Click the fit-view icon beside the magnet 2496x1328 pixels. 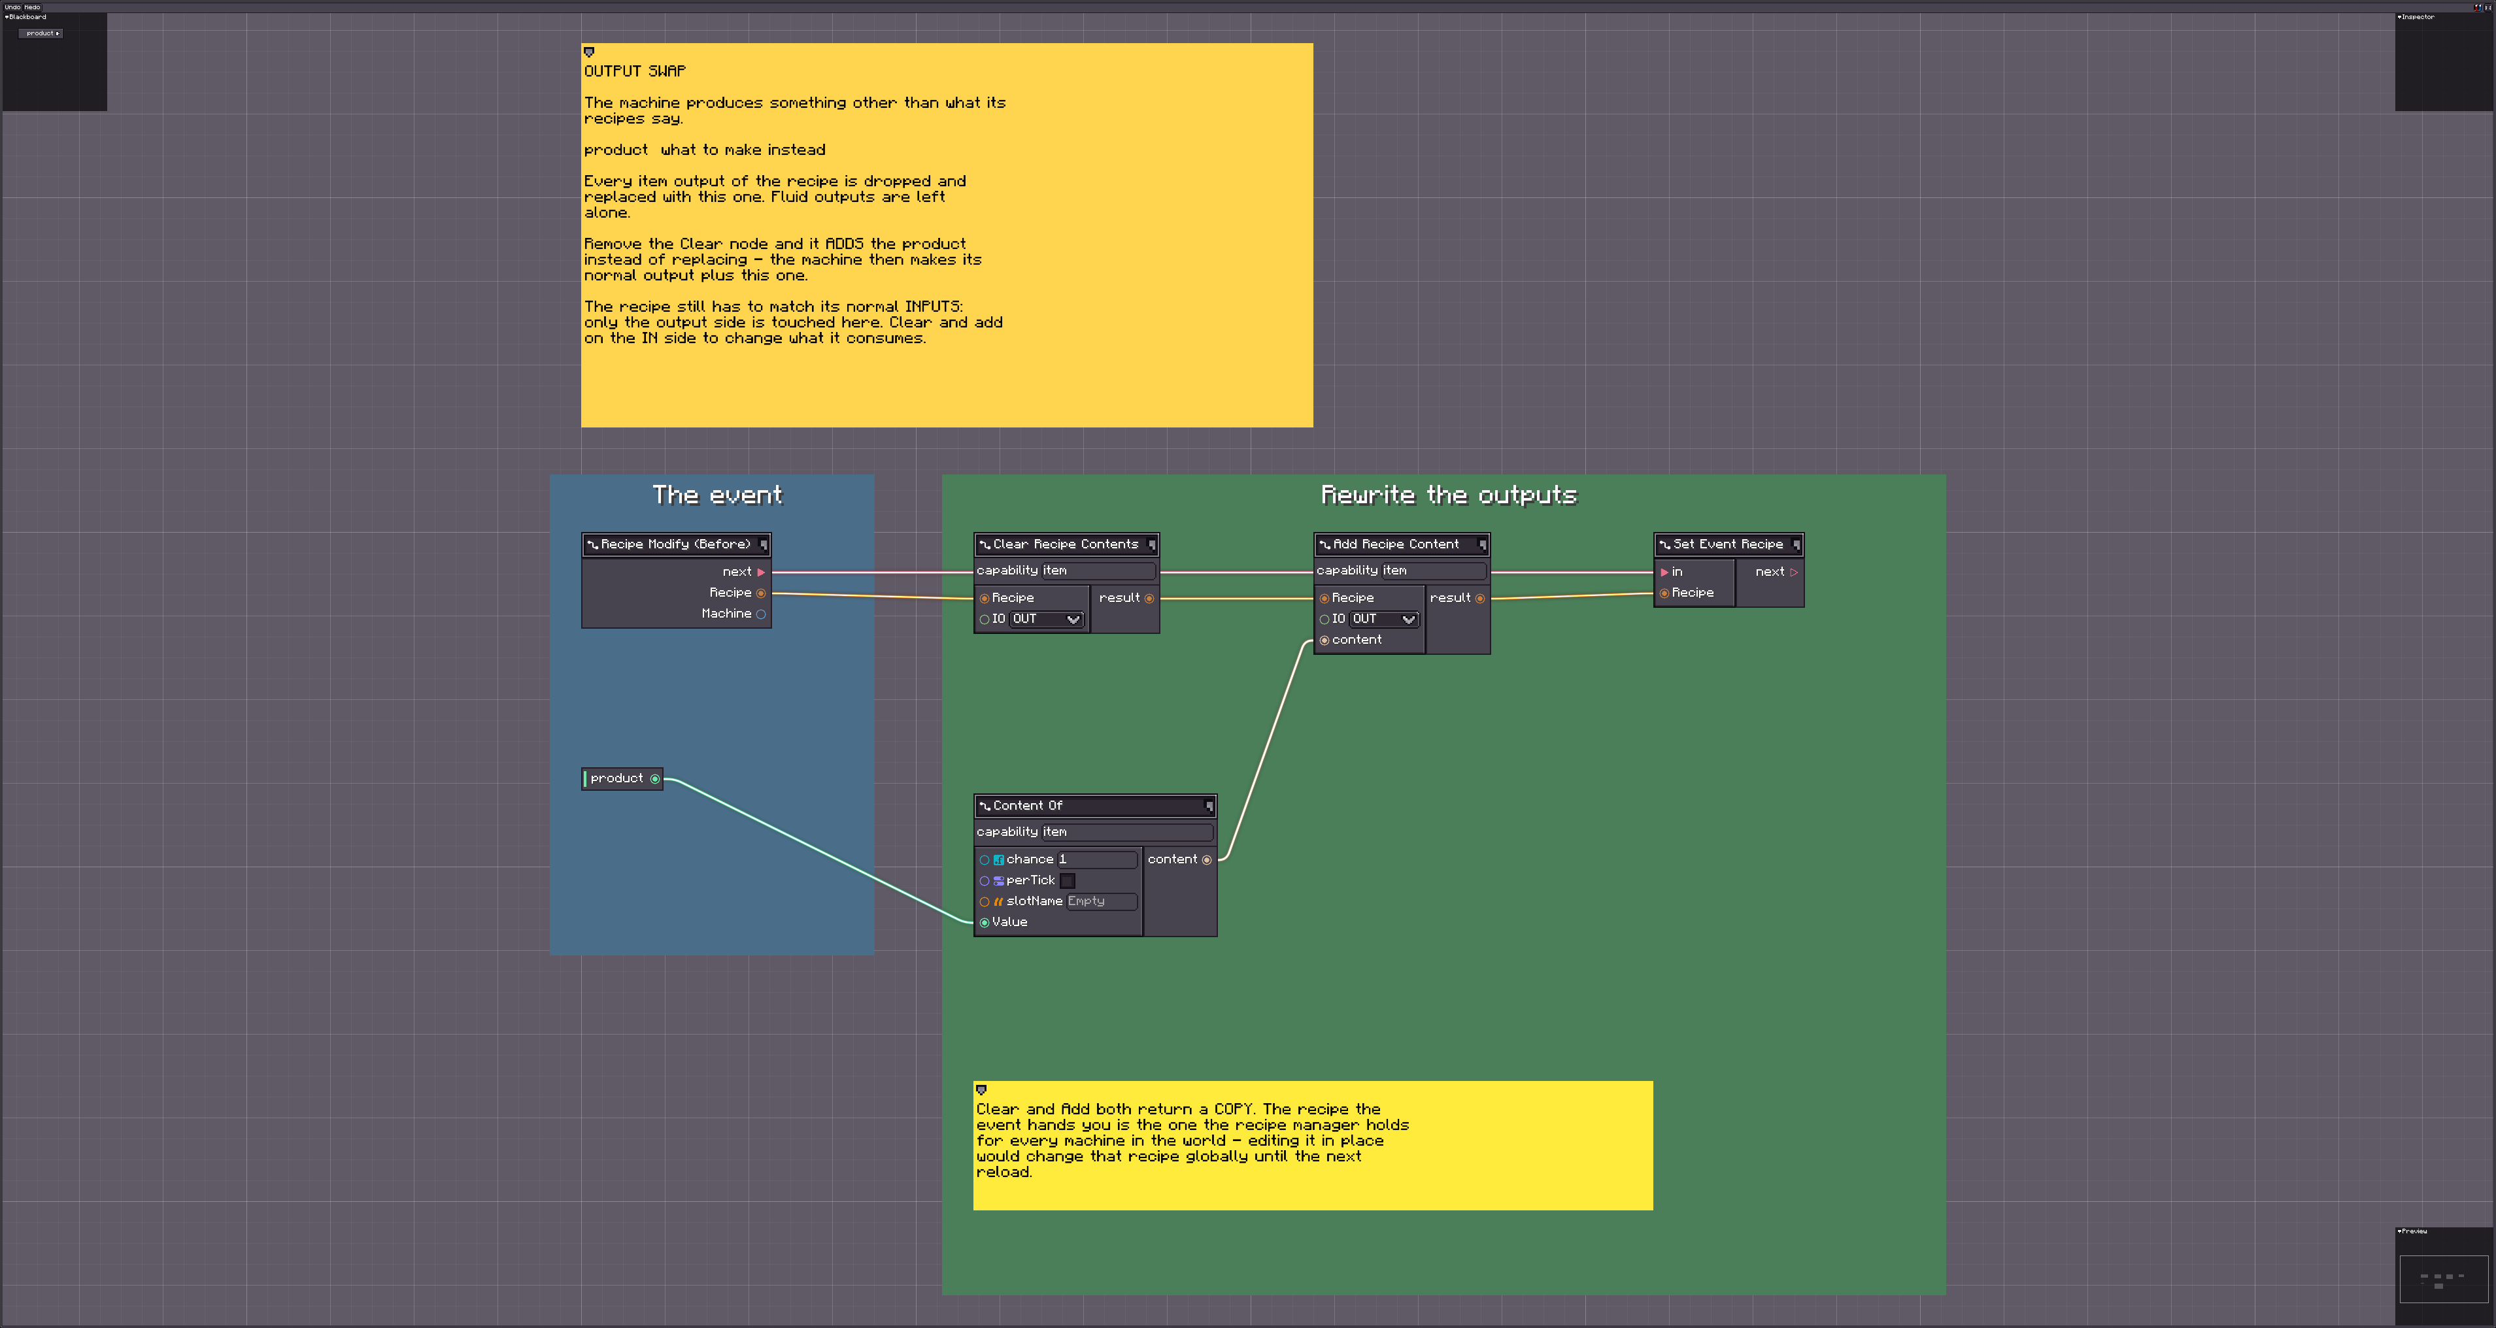coord(2488,7)
